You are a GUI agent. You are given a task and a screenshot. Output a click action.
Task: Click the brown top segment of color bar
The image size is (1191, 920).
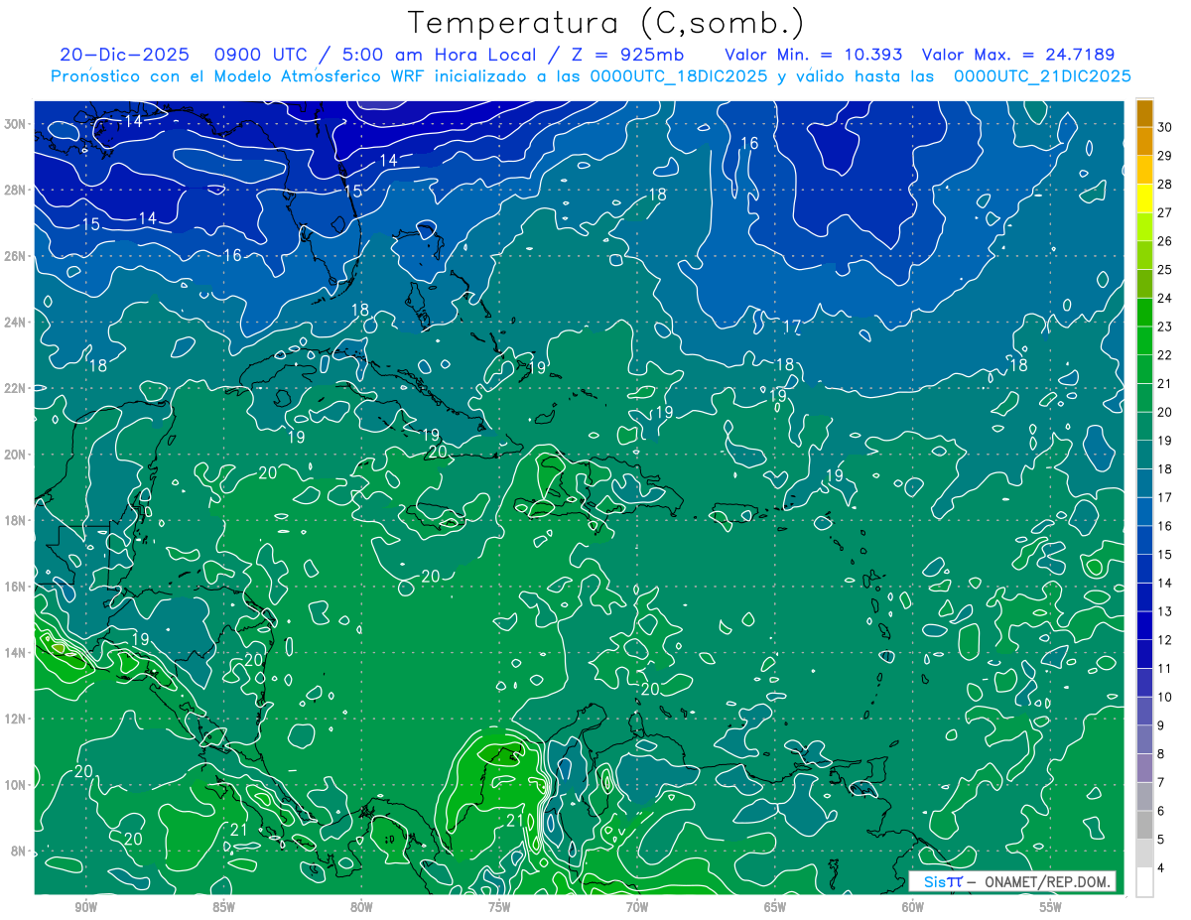point(1144,113)
